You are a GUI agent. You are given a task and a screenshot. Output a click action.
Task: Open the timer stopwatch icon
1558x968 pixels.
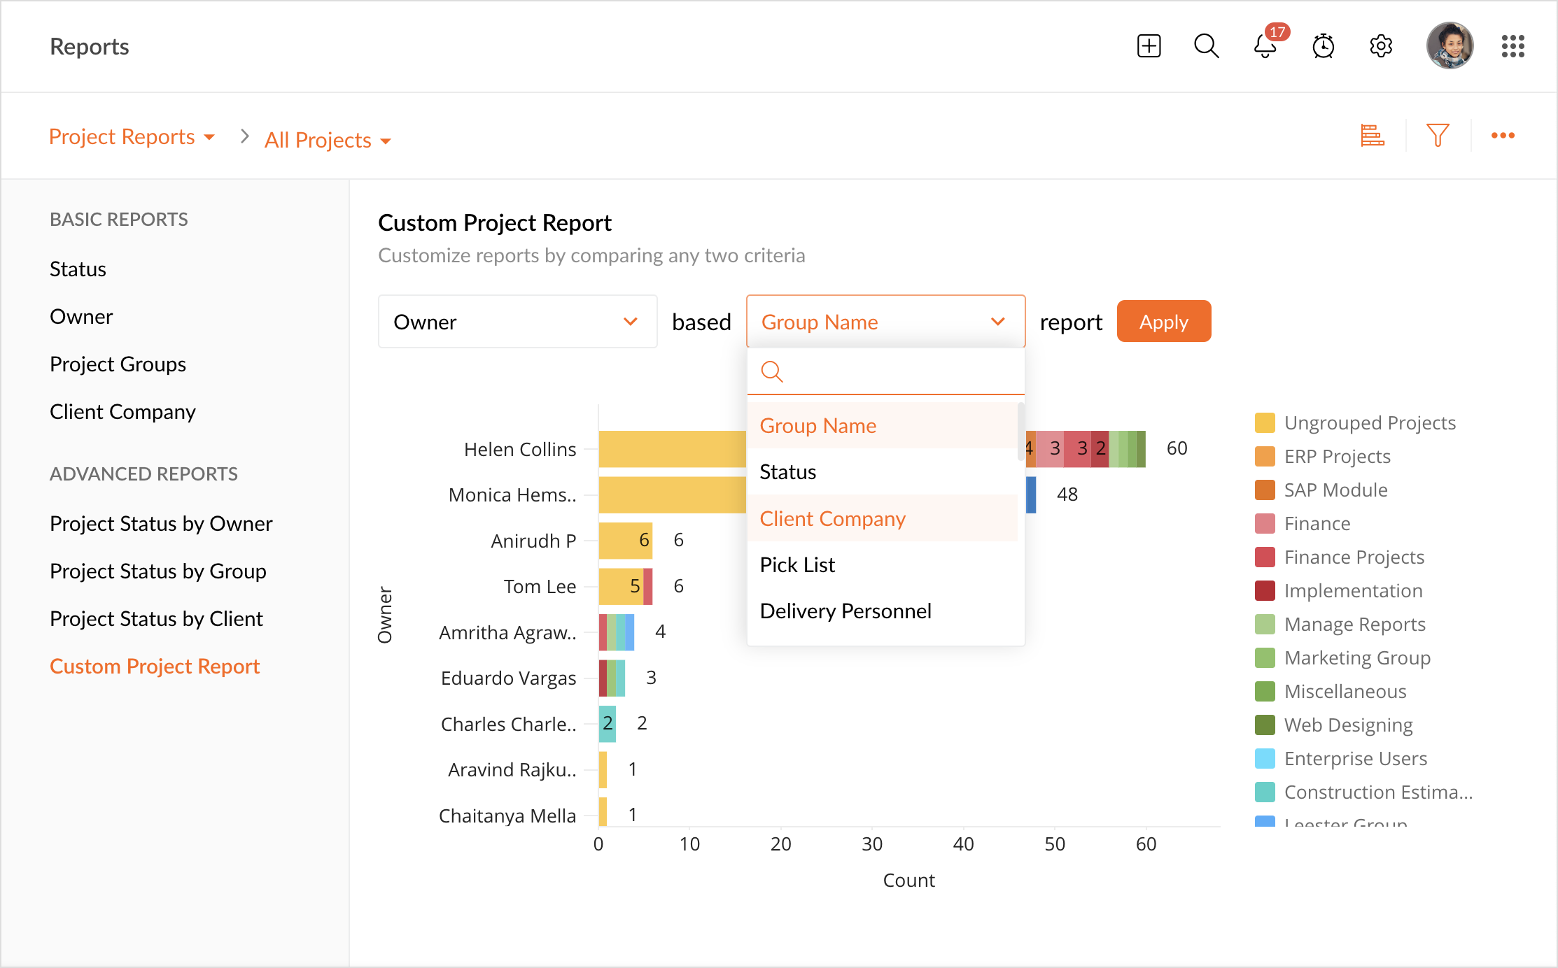(1323, 46)
